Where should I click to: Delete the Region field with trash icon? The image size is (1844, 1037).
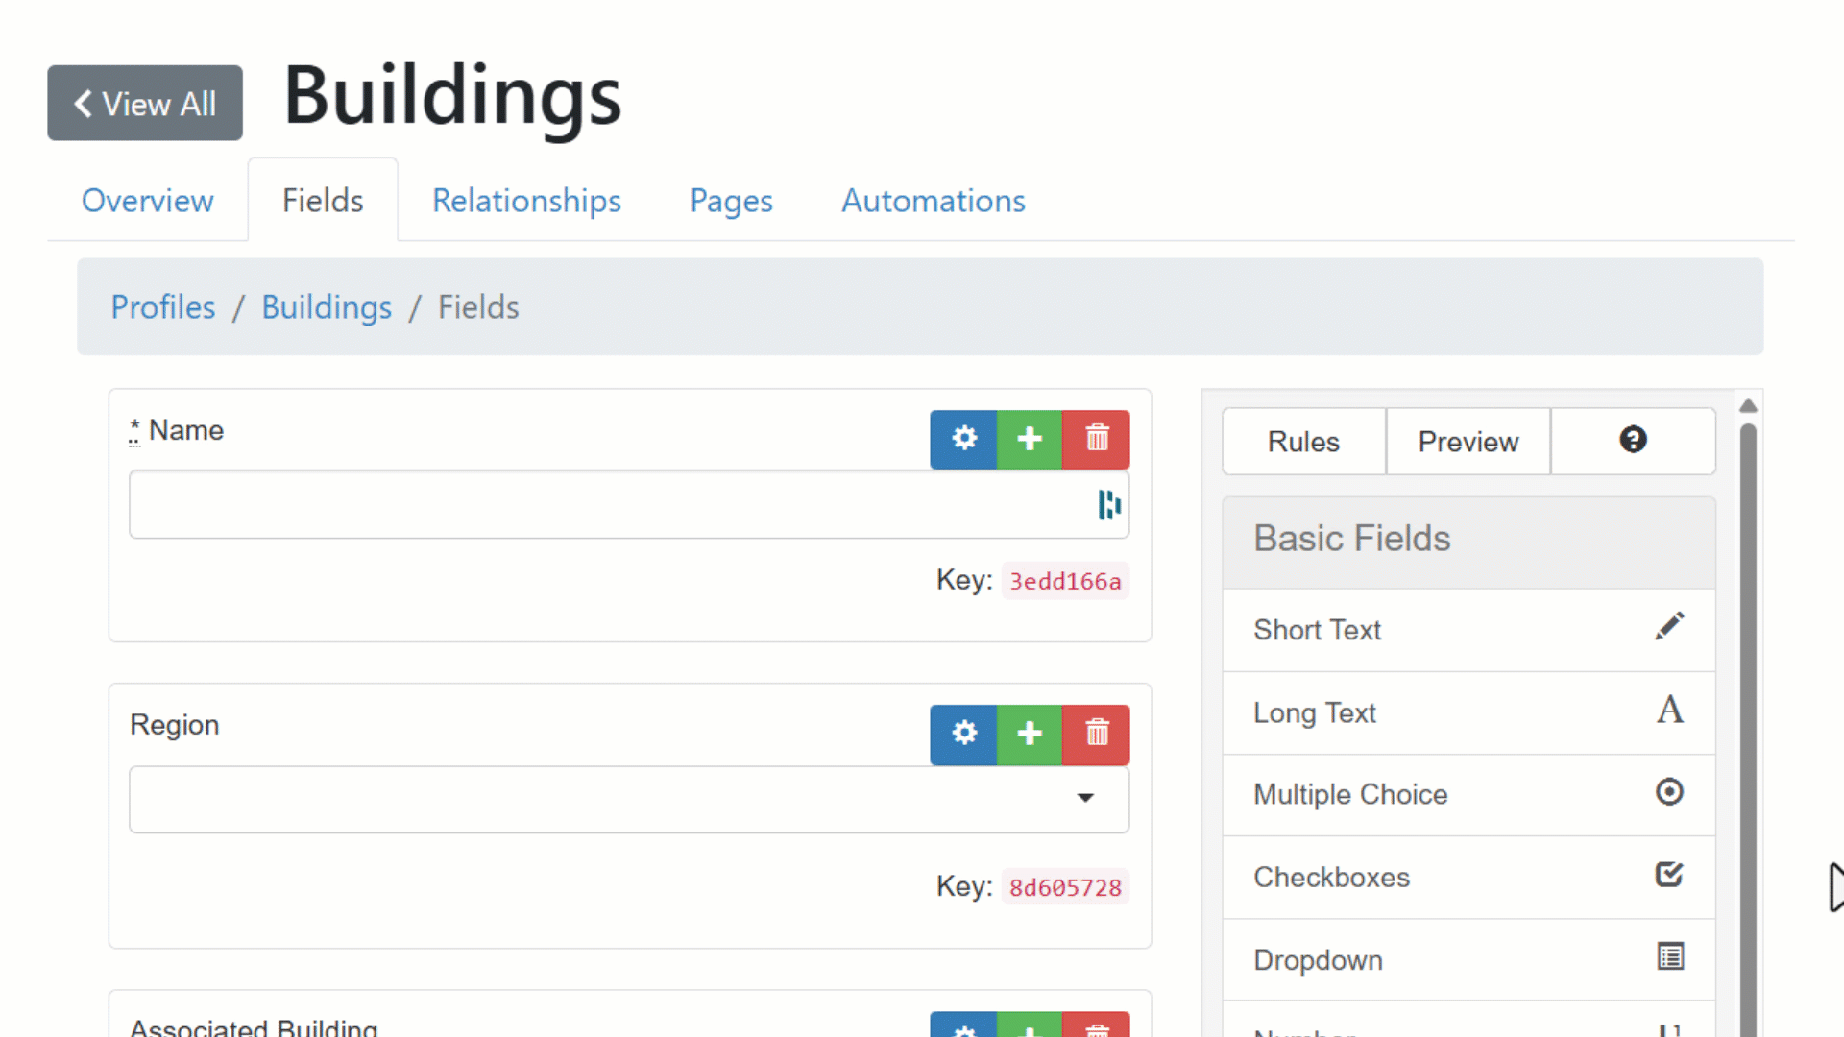click(x=1097, y=735)
